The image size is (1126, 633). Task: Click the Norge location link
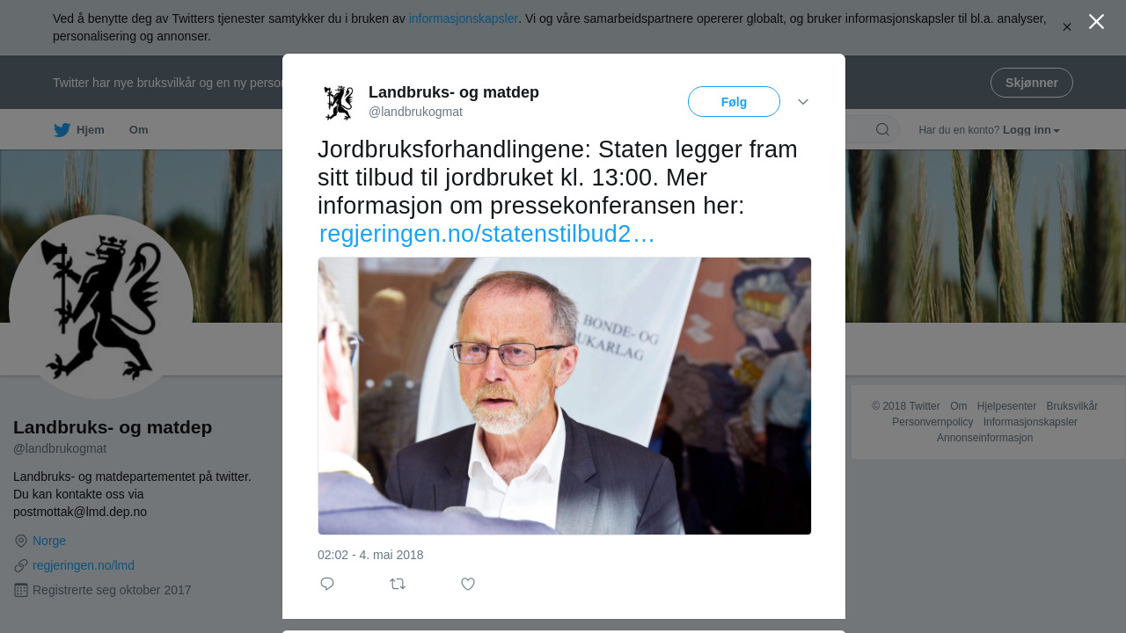(x=49, y=541)
